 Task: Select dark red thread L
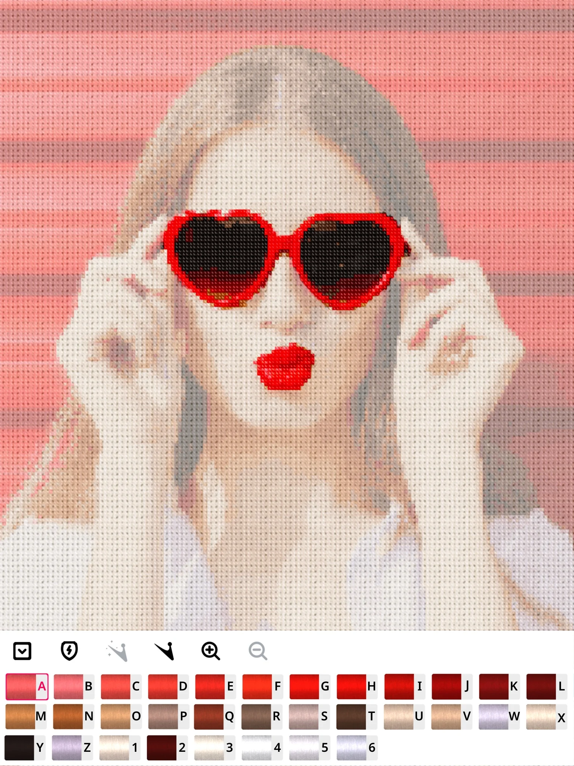(x=546, y=686)
